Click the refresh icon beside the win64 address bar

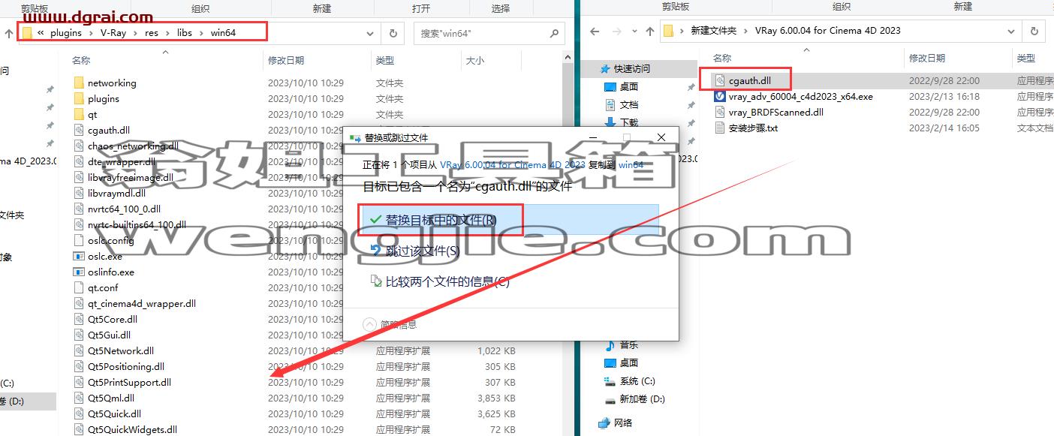[393, 33]
